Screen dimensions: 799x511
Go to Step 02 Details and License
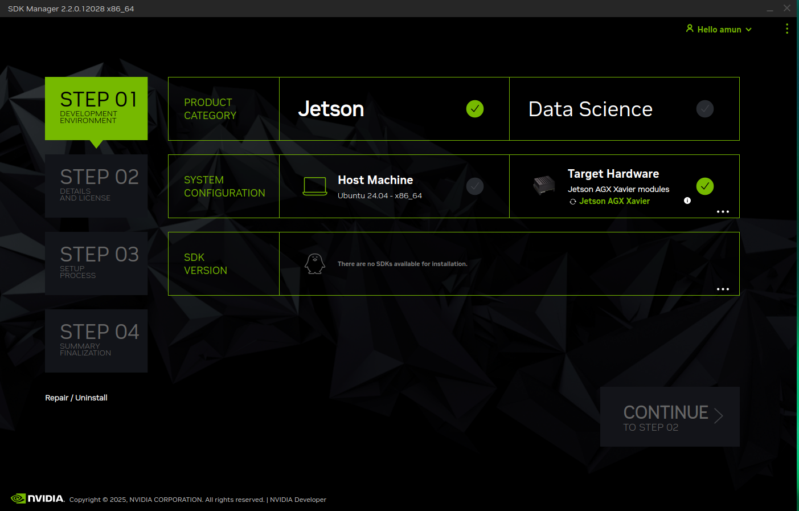[x=96, y=186]
